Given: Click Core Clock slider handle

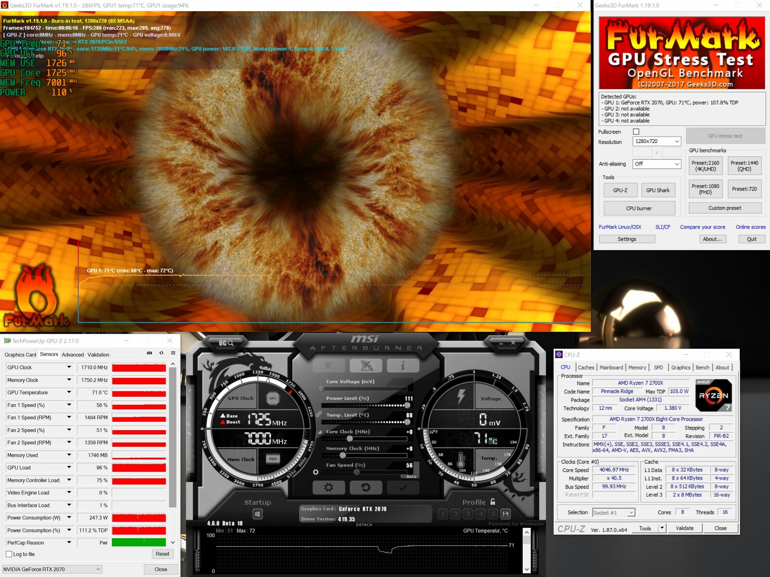Looking at the screenshot, I should [x=350, y=439].
